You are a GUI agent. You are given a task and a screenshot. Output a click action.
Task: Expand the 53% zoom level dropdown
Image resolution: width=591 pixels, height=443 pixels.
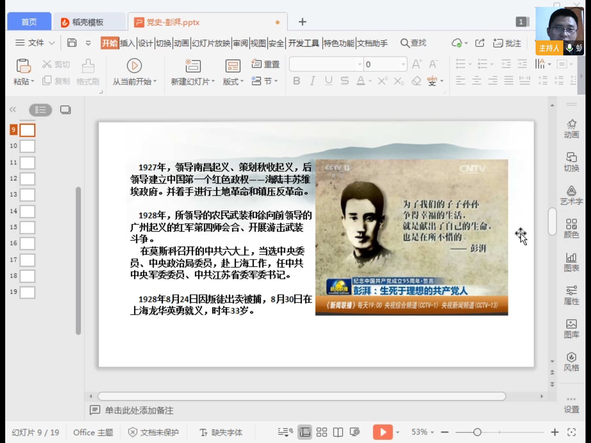pos(432,432)
